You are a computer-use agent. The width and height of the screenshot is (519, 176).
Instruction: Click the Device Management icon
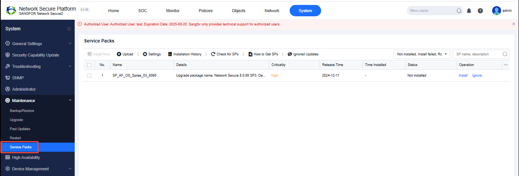[8, 169]
